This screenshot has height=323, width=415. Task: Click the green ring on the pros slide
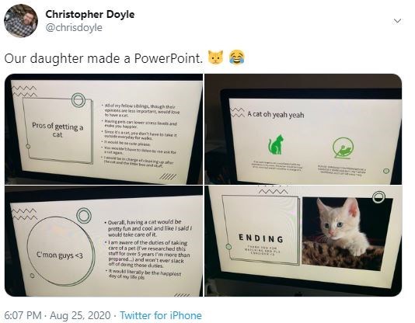tap(78, 100)
